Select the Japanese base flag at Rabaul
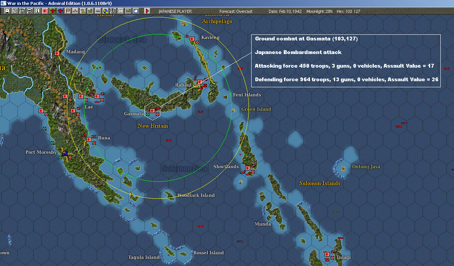Image resolution: width=454 pixels, height=266 pixels. coord(200,82)
